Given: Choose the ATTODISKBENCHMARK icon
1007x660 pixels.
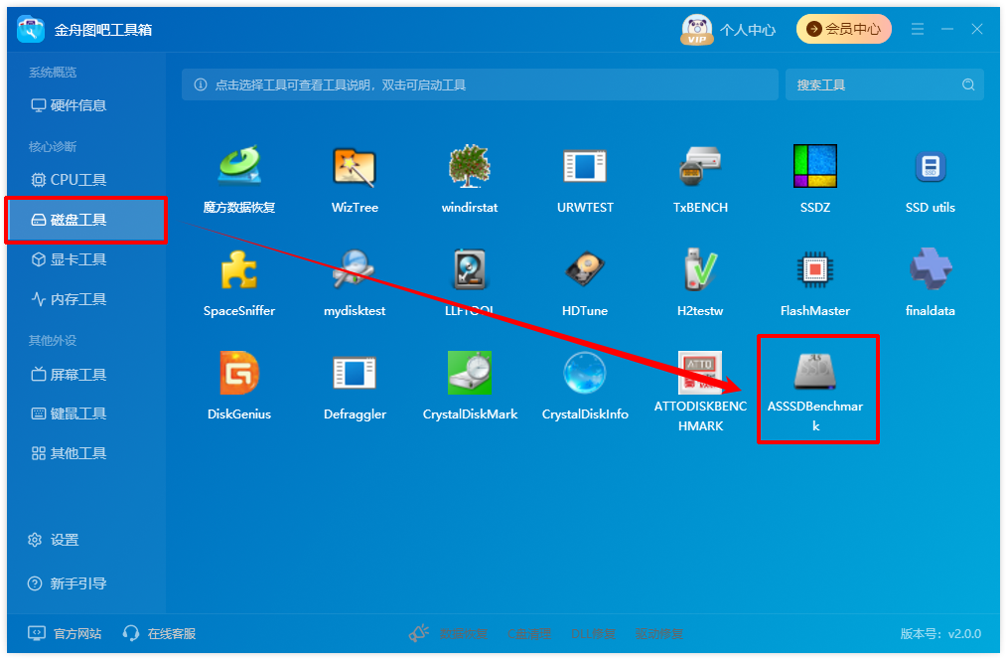Looking at the screenshot, I should tap(700, 373).
